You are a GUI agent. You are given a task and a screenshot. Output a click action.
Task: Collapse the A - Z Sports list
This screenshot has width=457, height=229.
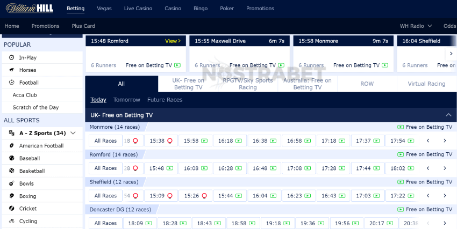(73, 133)
